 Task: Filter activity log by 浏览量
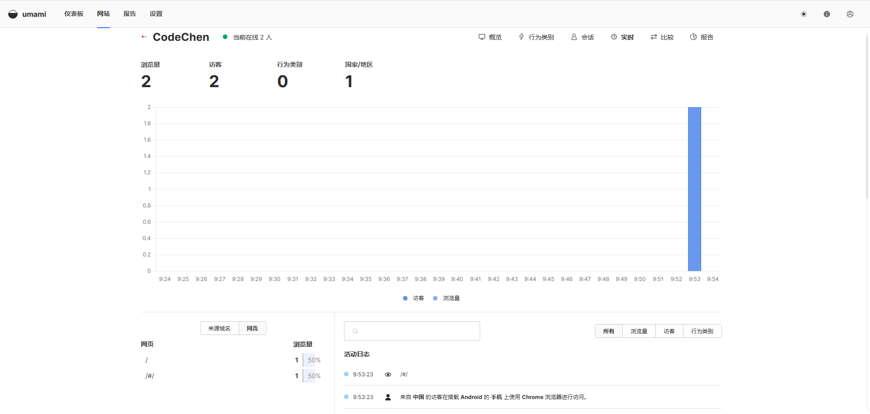[639, 331]
